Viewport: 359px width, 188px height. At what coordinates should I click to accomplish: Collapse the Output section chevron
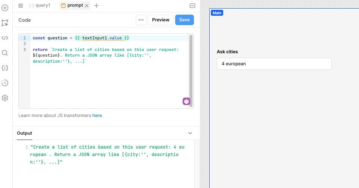tap(190, 133)
